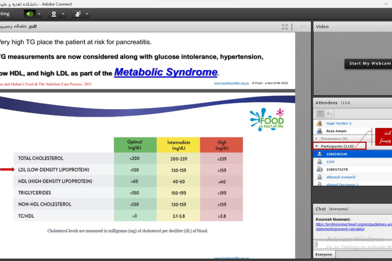Click the chat message input field

[350, 244]
